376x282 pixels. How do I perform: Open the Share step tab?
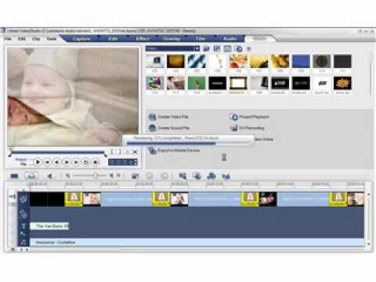(x=259, y=38)
